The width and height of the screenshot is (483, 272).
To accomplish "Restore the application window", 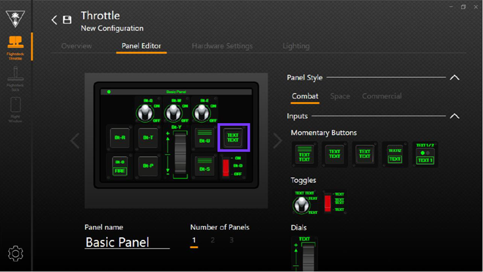I will (463, 7).
